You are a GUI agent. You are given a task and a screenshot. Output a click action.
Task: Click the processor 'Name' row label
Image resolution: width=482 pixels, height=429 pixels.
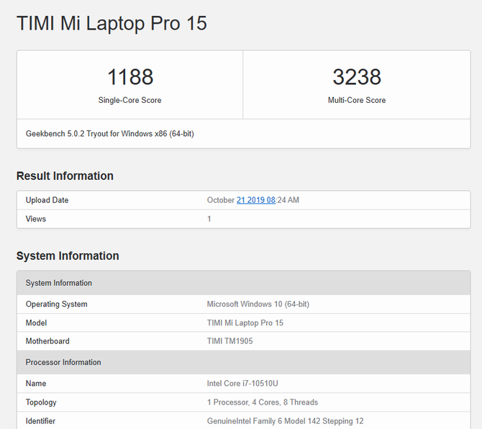tap(36, 384)
